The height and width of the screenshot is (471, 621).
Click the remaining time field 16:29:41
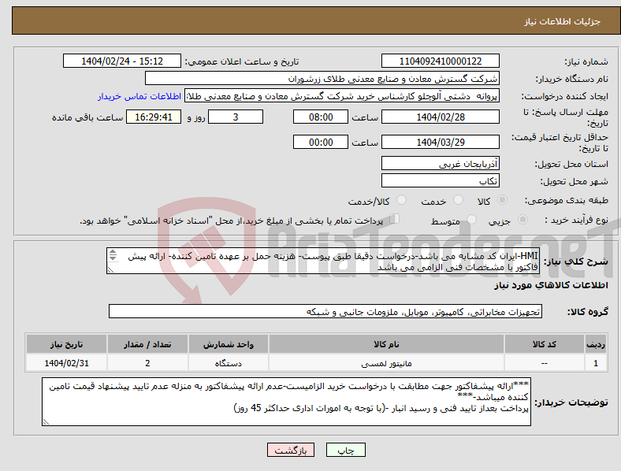tap(154, 117)
